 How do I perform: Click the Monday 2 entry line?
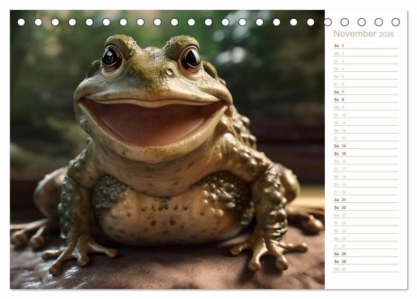pos(365,54)
